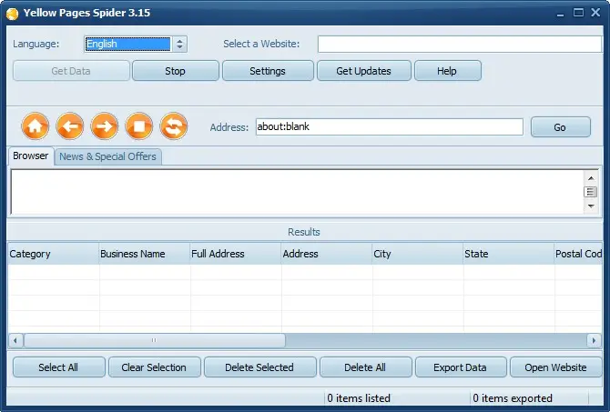Minimize the Yellow Pages Spider window
This screenshot has height=412, width=610.
click(560, 14)
